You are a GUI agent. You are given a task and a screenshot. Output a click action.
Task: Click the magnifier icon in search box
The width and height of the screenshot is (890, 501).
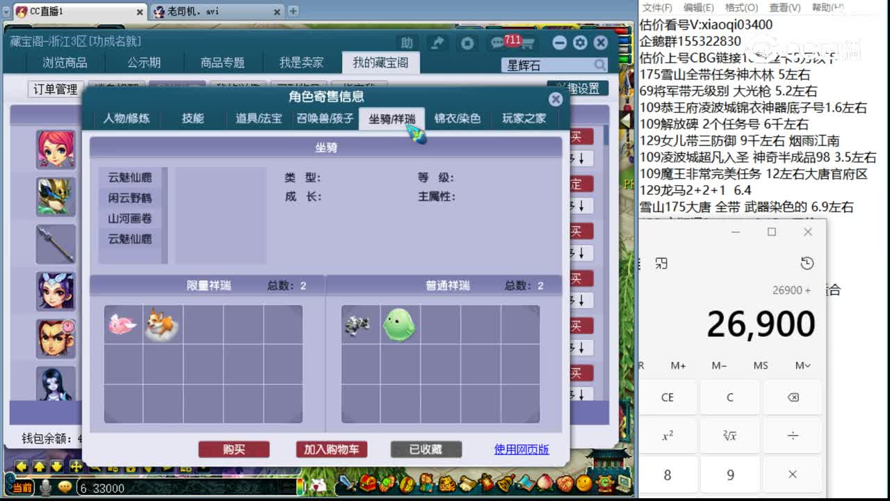pyautogui.click(x=599, y=65)
